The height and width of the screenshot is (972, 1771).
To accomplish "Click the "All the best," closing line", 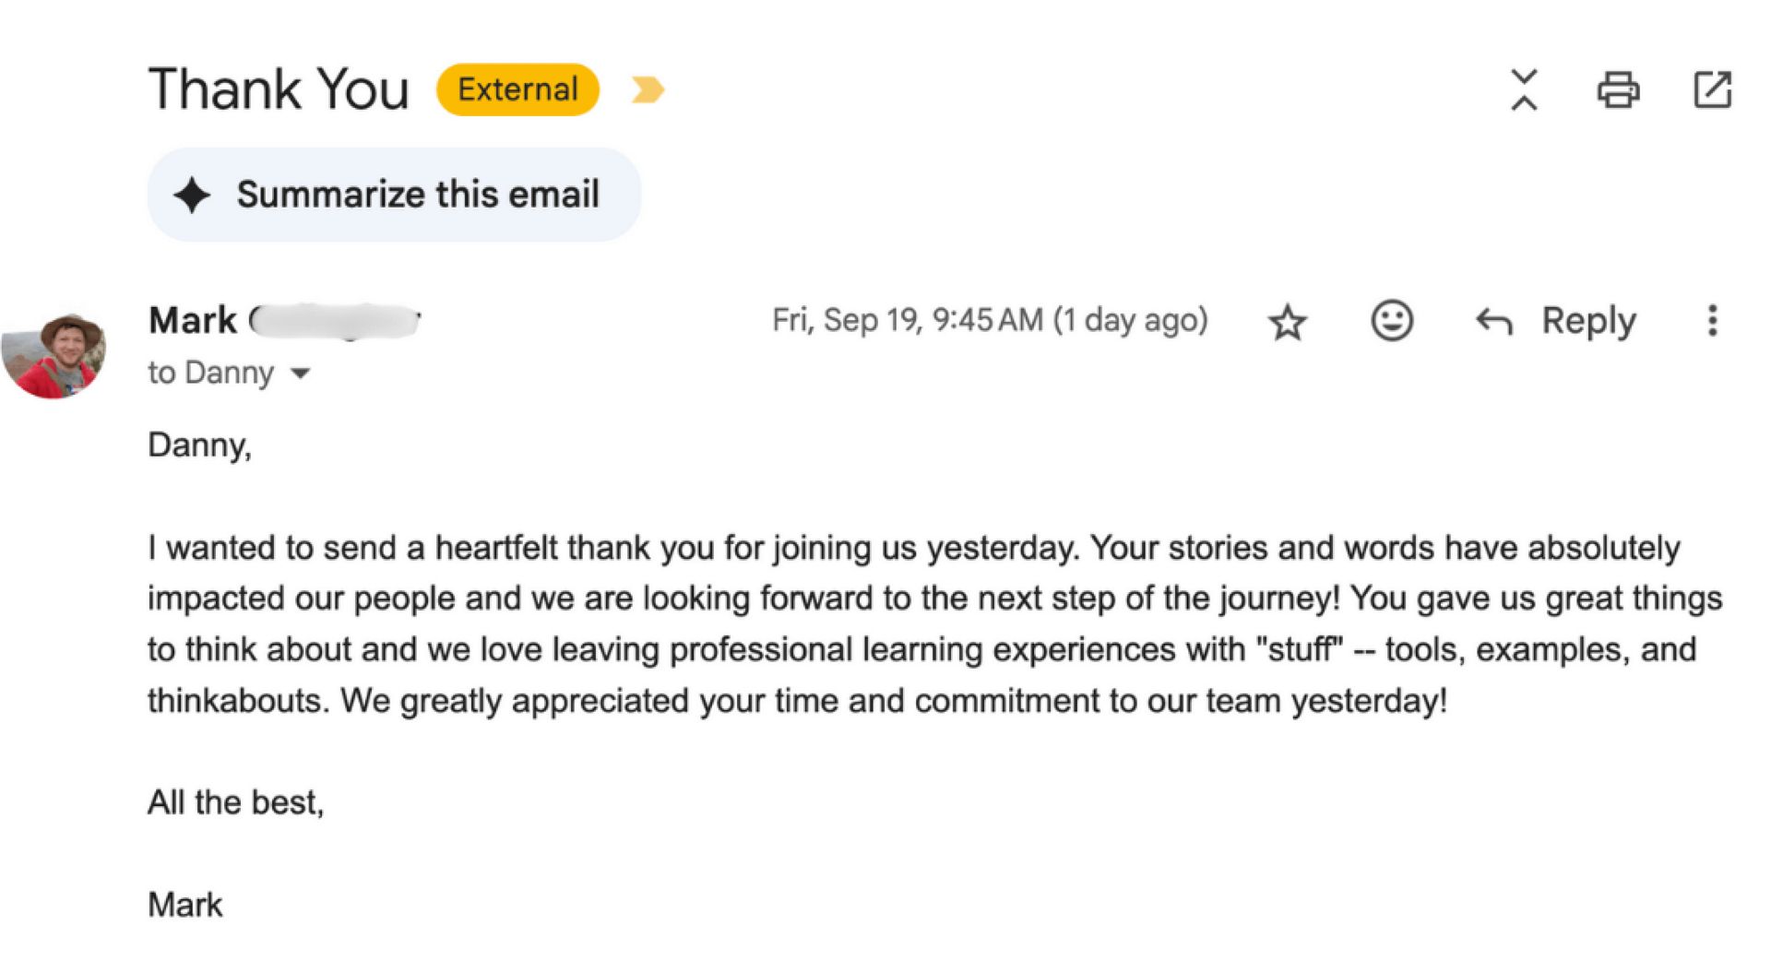I will [236, 802].
